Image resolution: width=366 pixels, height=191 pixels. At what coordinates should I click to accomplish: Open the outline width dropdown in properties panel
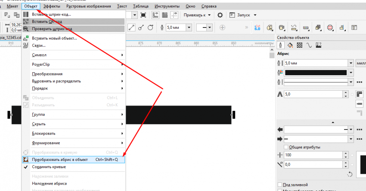click(x=351, y=63)
